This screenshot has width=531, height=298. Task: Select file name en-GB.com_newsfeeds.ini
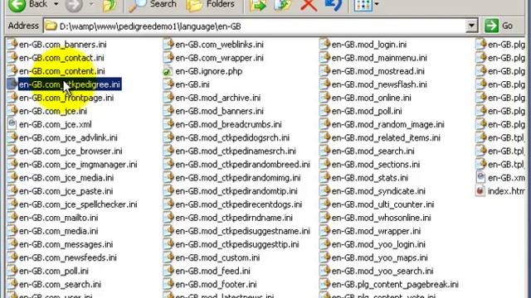68,257
